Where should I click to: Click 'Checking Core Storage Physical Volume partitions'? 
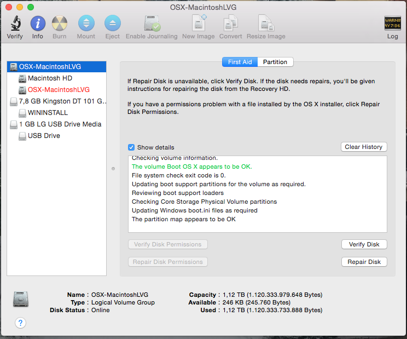[204, 202]
